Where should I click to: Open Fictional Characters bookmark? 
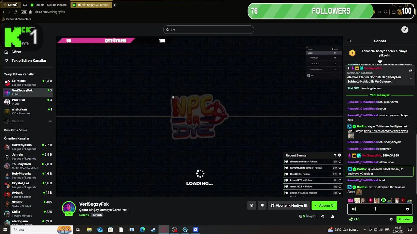pos(16,19)
